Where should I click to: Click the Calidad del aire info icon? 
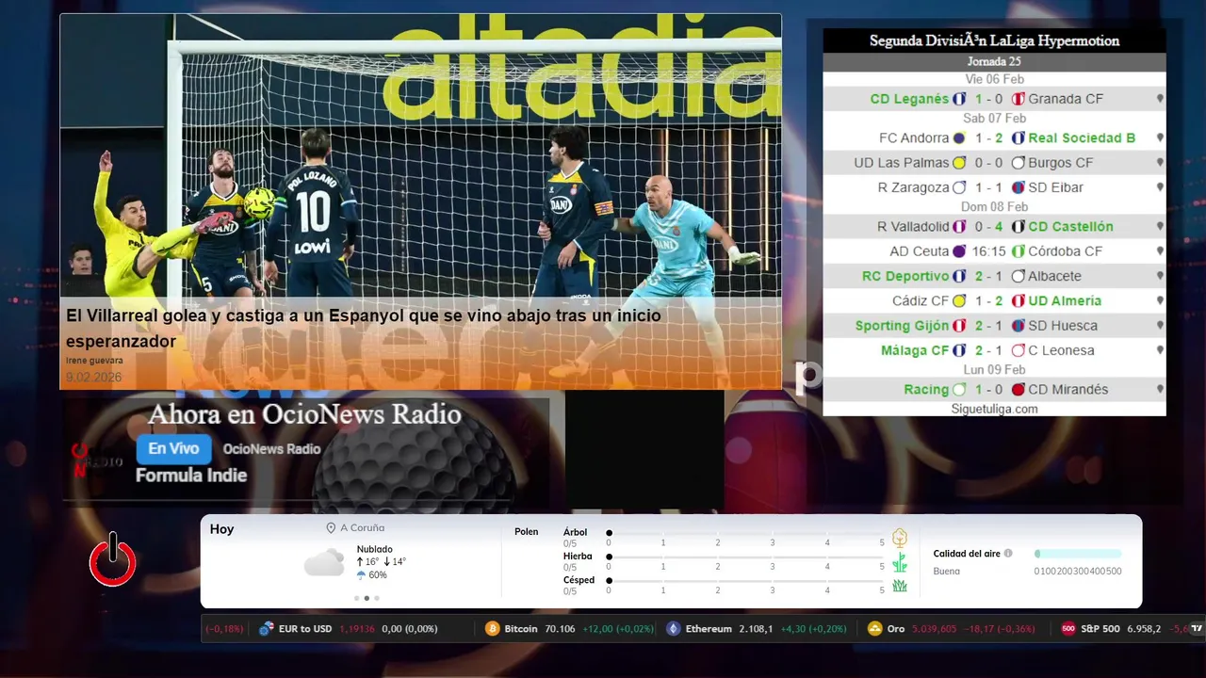1008,554
